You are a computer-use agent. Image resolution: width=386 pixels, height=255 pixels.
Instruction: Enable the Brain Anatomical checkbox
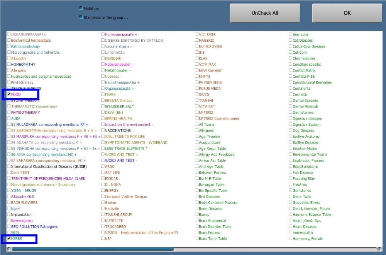pos(197,221)
